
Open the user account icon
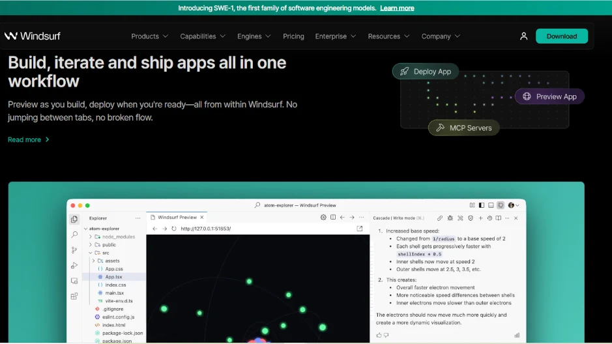(x=524, y=36)
